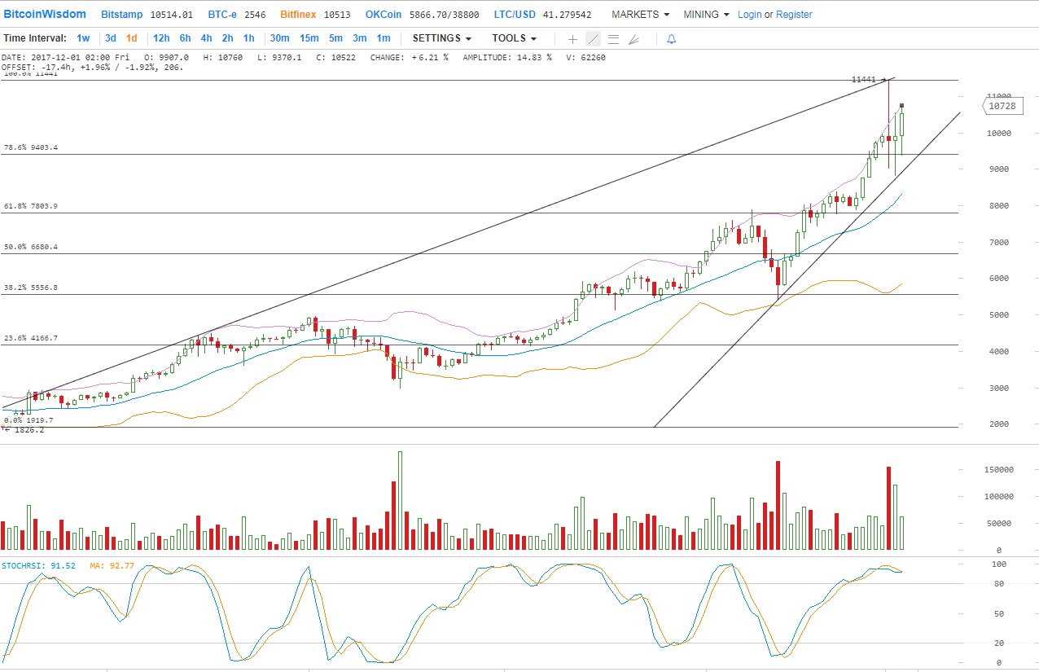Open the SETTINGS dropdown

pos(441,38)
